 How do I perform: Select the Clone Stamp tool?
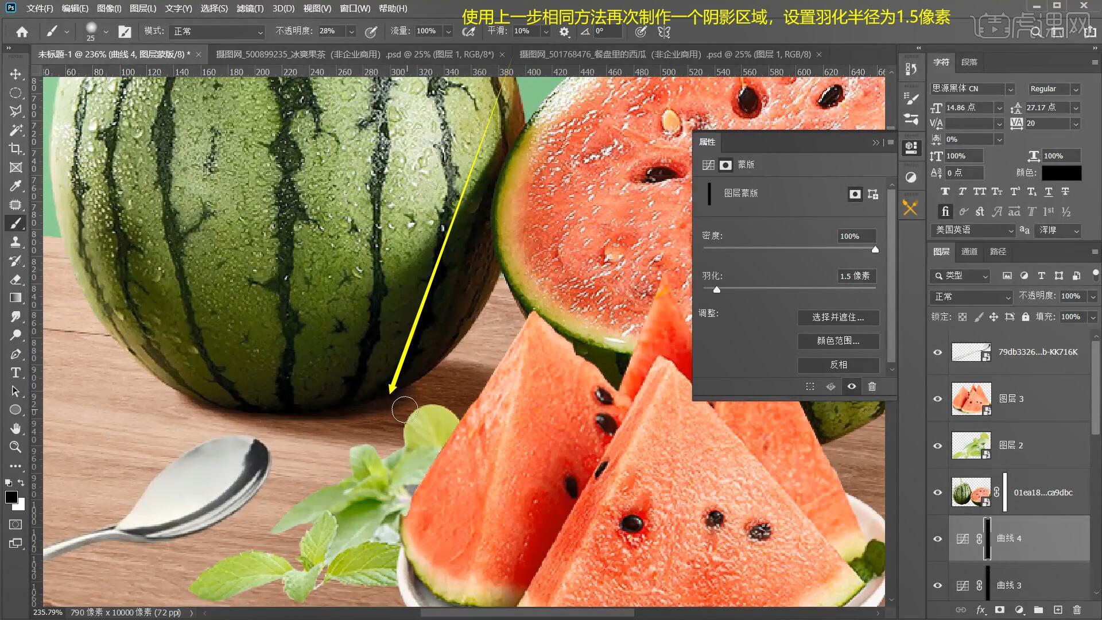[x=15, y=242]
